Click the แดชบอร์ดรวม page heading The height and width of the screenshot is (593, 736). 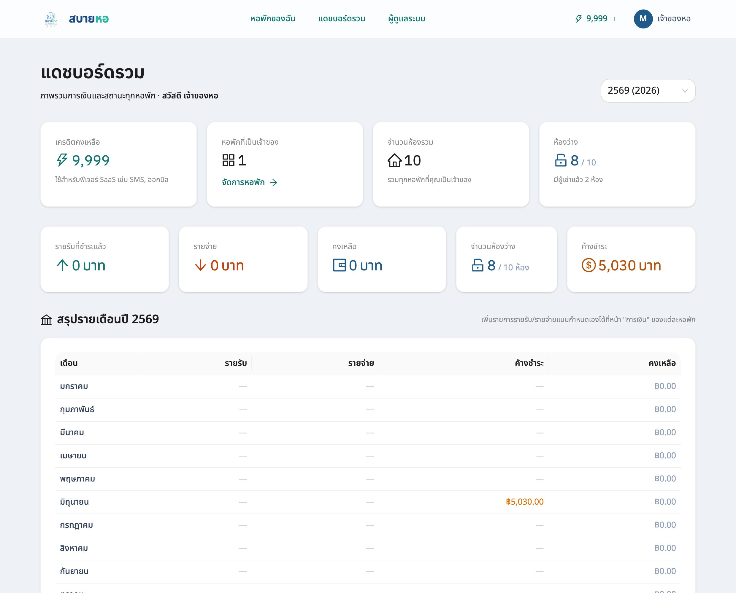tap(93, 72)
